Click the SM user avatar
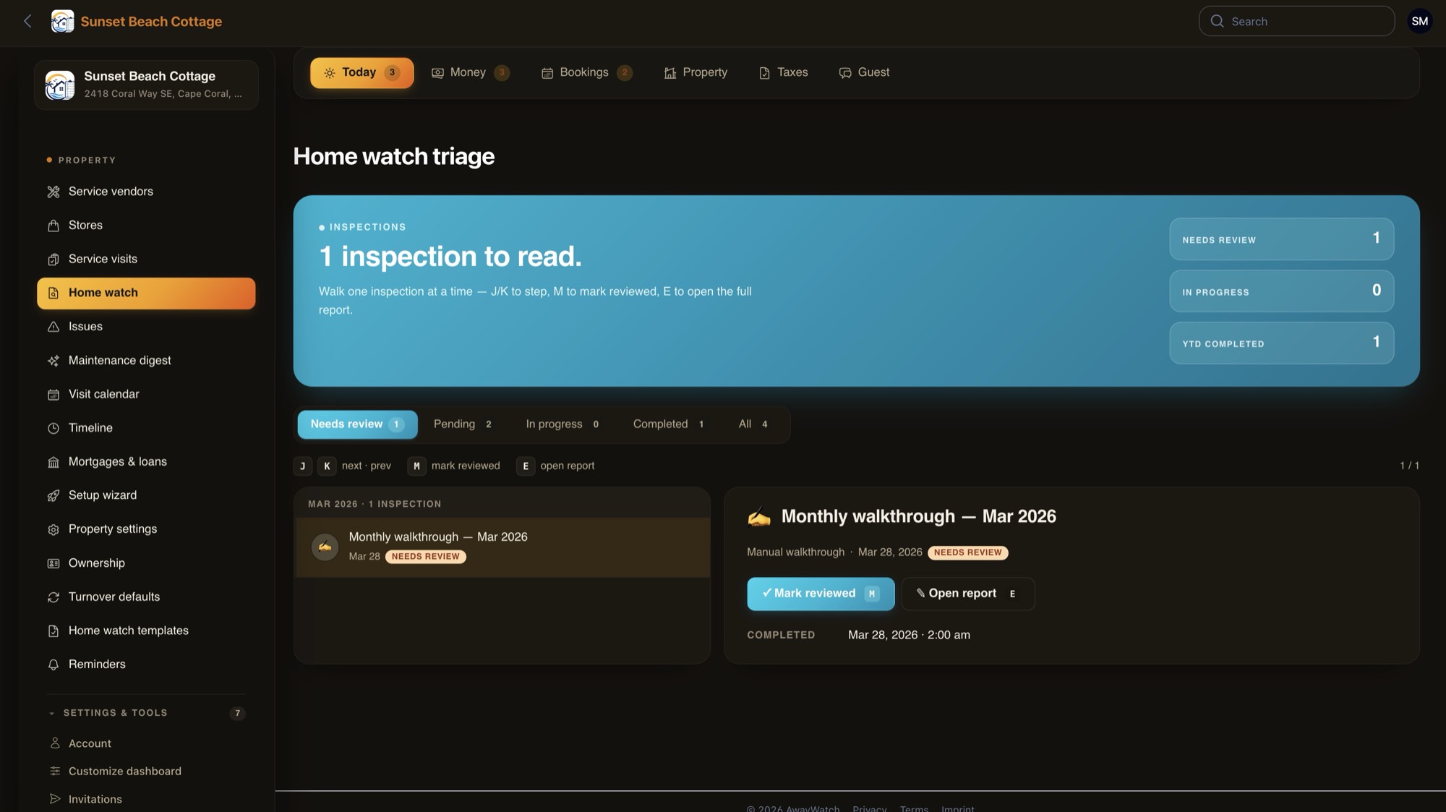 1419,21
